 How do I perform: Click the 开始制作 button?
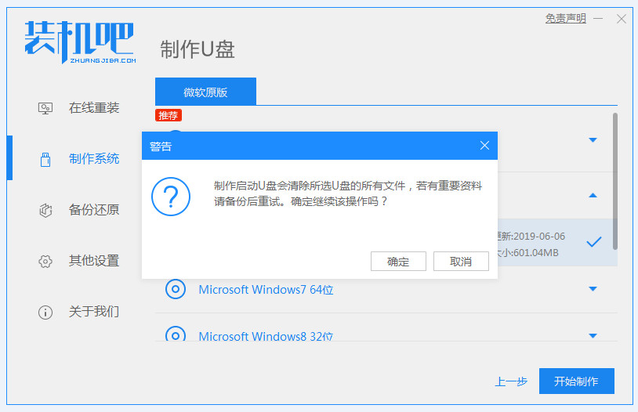pyautogui.click(x=577, y=381)
